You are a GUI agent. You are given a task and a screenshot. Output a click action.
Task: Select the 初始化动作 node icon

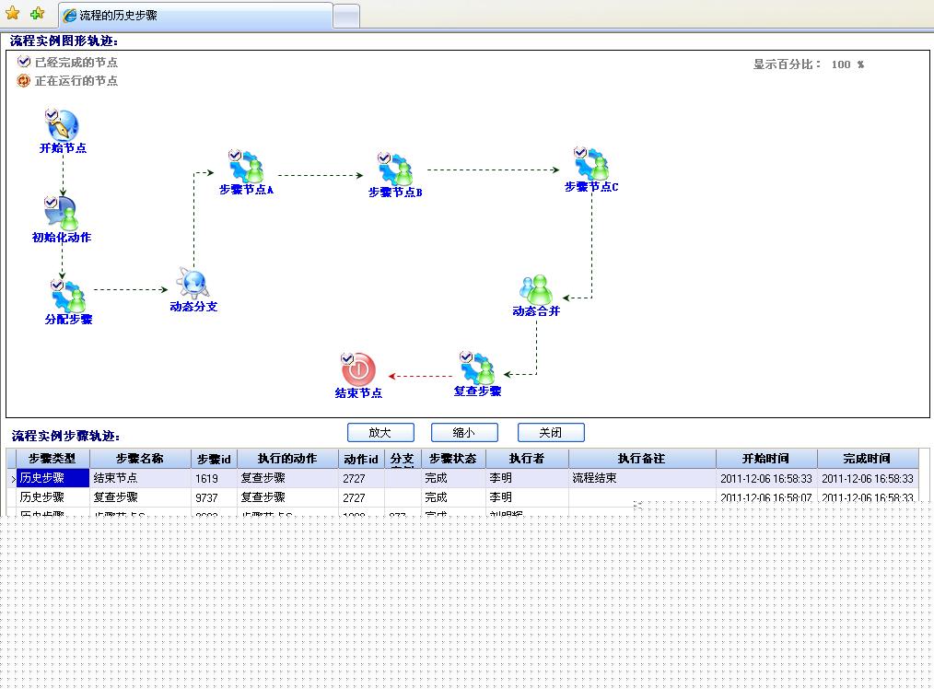click(62, 213)
